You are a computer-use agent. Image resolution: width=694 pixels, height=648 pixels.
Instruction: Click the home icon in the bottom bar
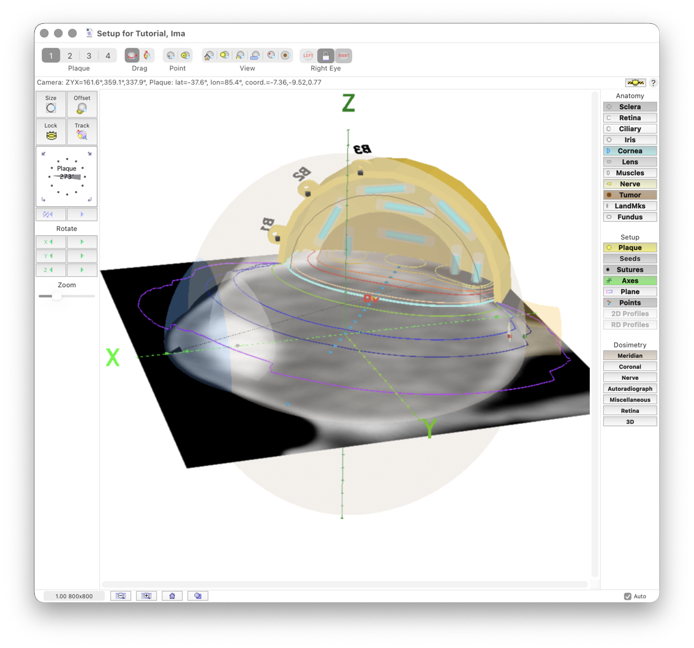point(172,595)
